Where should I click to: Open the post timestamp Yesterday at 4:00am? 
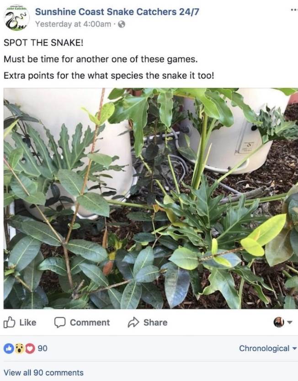(x=73, y=24)
